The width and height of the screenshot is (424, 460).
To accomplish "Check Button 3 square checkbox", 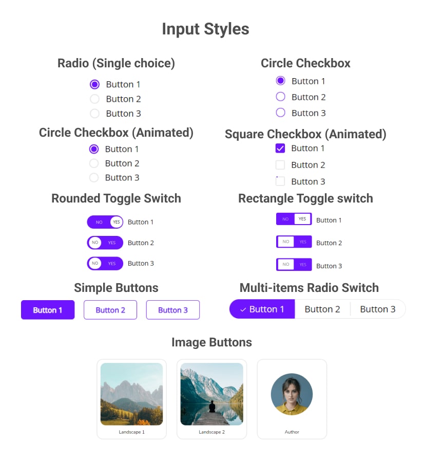I will click(280, 181).
